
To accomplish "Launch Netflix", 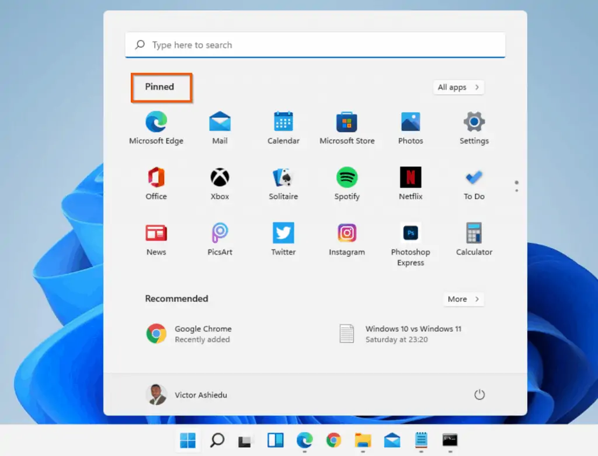I will click(x=411, y=183).
